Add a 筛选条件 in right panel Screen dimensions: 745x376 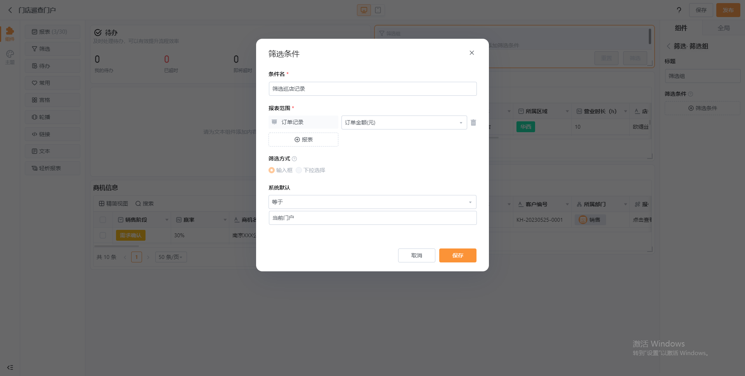point(703,108)
